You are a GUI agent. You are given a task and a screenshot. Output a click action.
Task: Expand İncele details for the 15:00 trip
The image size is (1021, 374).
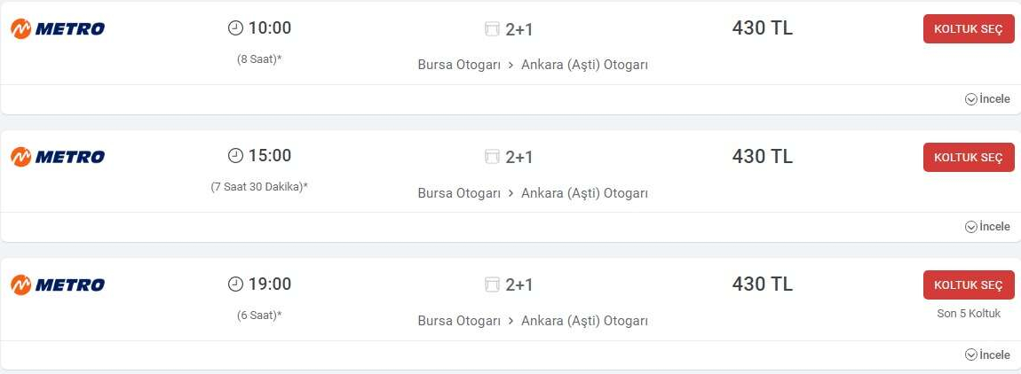987,227
